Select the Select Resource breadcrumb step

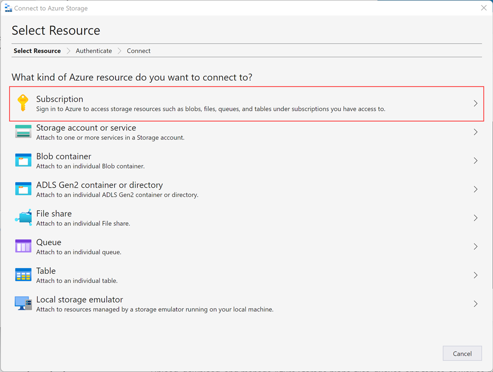(37, 51)
